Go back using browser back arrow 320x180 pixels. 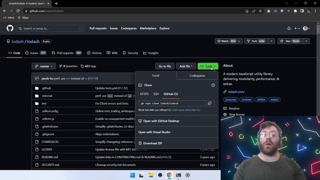[4, 11]
